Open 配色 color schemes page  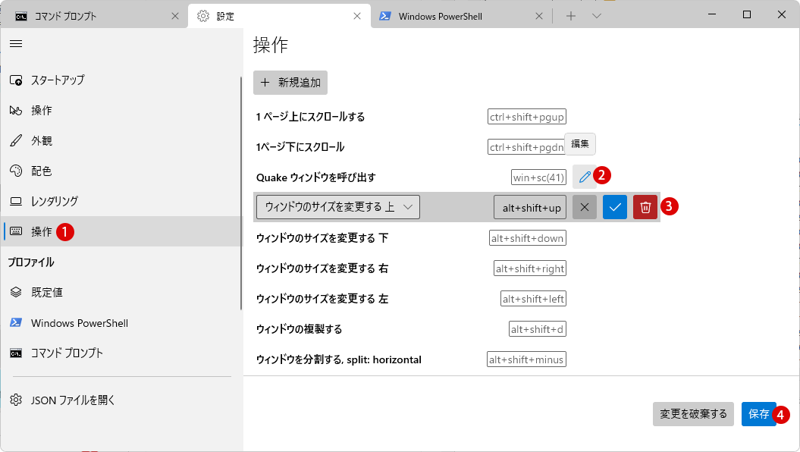[121, 171]
